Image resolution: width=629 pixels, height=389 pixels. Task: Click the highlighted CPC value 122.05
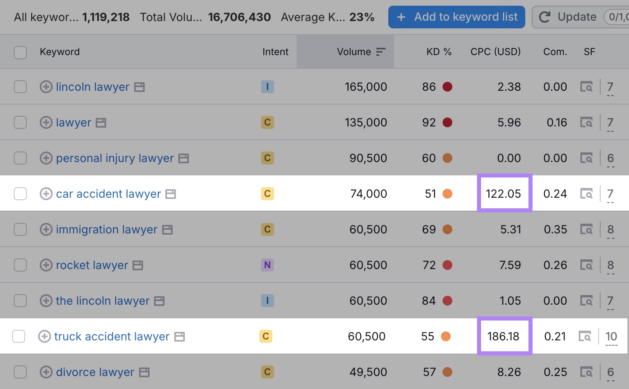point(504,193)
